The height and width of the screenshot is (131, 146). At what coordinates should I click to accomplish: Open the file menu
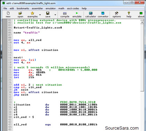point(5,8)
